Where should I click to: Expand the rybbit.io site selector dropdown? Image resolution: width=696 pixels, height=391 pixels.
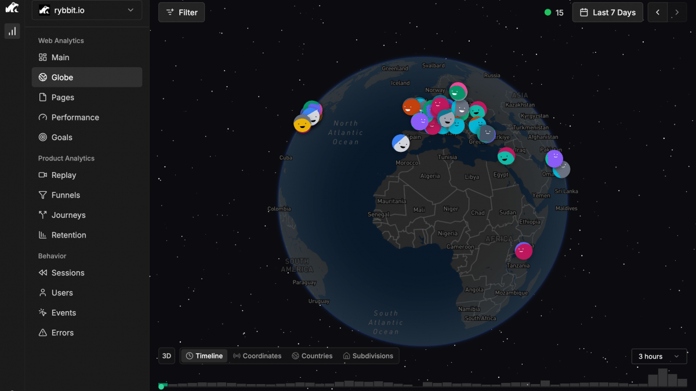tap(87, 10)
